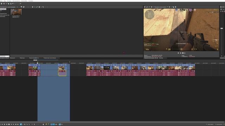Screen dimensions: 225x126
Task: Stop media preview in Project Media toolbar
Action: [x=35, y=7]
